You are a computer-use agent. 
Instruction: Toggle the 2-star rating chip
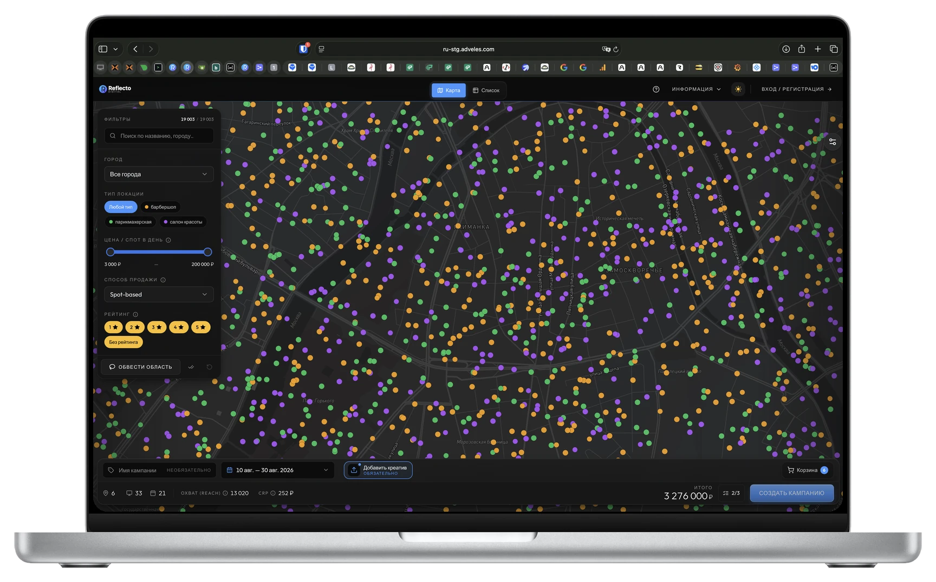[135, 327]
